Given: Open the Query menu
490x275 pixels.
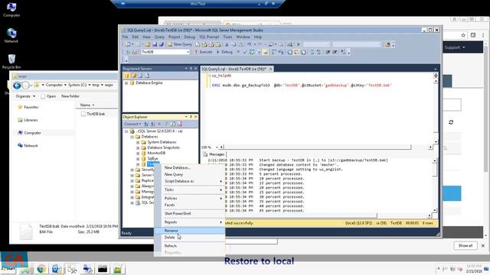Looking at the screenshot, I should pos(159,37).
